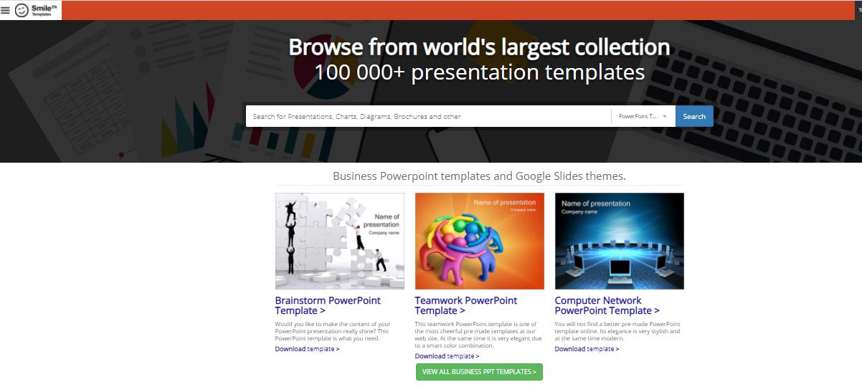Follow the Teamwork PowerPoint Template title link

coord(465,305)
